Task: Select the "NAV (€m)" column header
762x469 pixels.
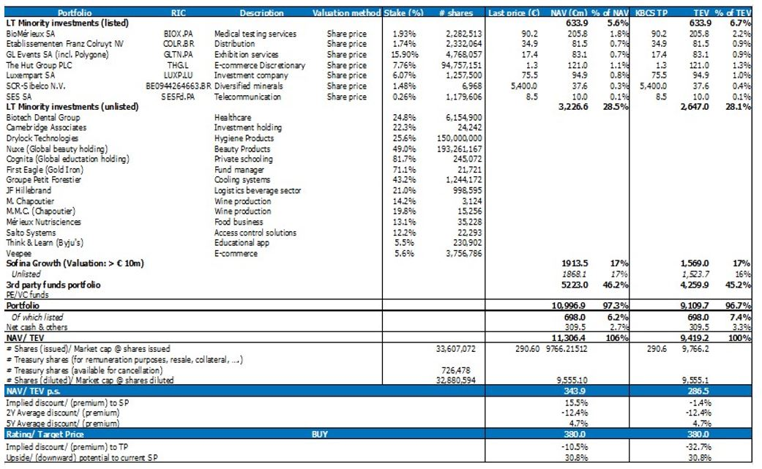Action: pyautogui.click(x=569, y=12)
